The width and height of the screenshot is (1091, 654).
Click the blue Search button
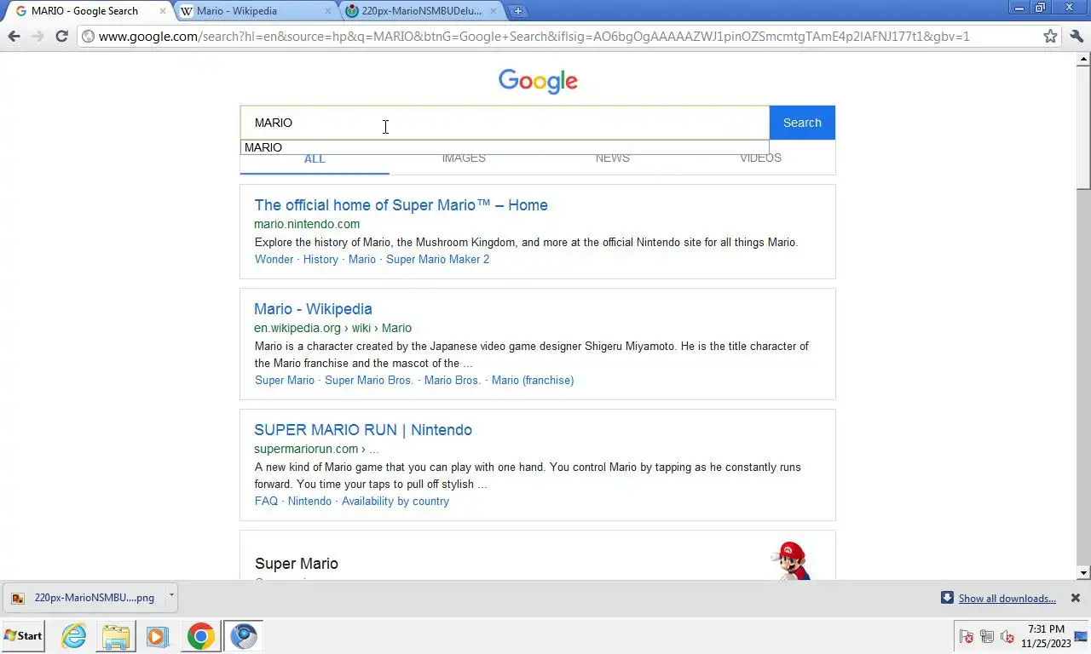point(802,123)
